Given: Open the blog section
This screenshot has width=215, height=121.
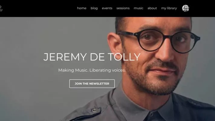Looking at the screenshot, I should [x=94, y=8].
